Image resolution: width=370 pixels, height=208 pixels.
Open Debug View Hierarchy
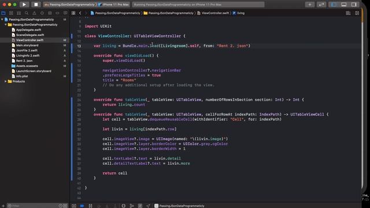coord(123,206)
